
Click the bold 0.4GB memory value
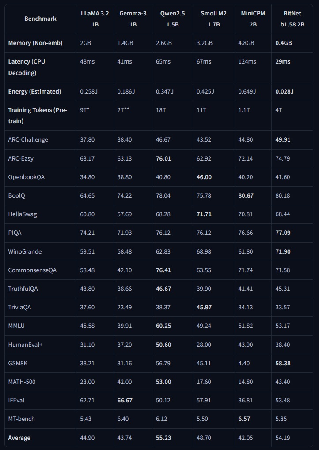click(284, 43)
